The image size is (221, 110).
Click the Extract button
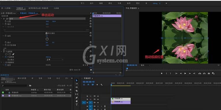coord(204,73)
